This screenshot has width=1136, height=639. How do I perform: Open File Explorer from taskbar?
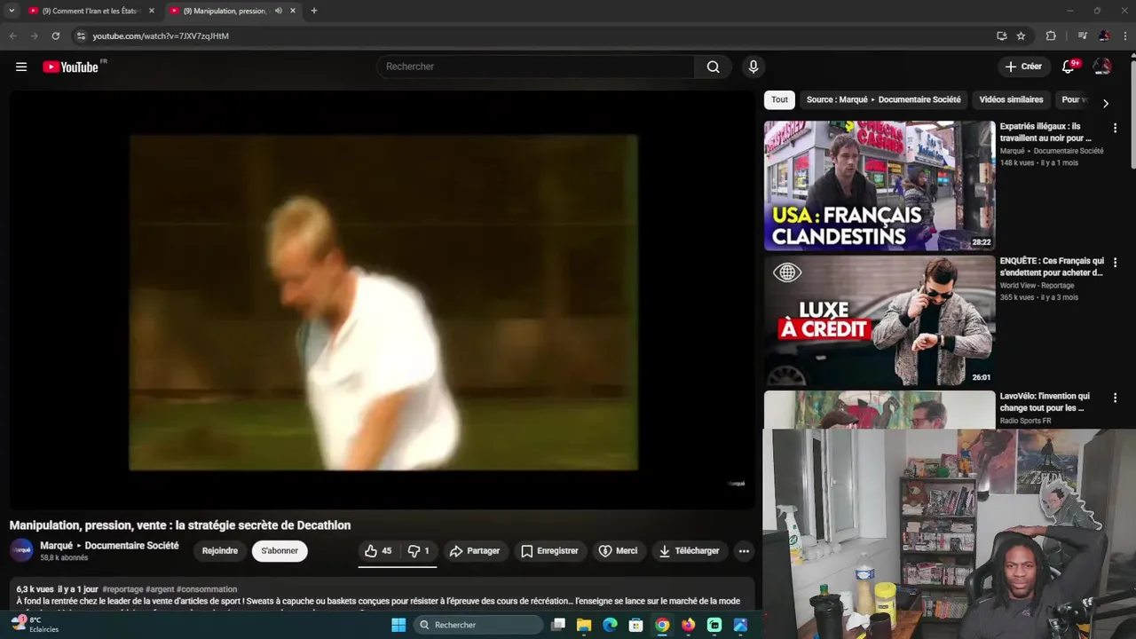[x=584, y=625]
